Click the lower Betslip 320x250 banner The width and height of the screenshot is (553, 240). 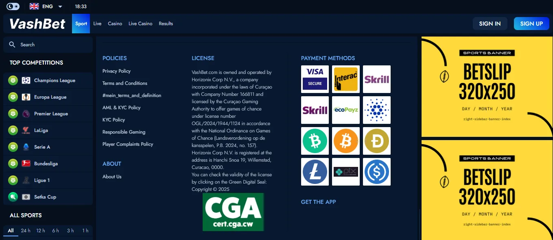pos(487,190)
